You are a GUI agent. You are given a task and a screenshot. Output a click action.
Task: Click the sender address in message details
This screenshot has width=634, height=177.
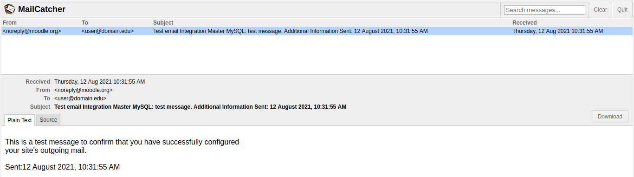click(x=84, y=90)
